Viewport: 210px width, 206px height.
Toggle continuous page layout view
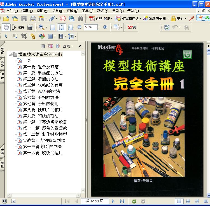[x=188, y=201]
